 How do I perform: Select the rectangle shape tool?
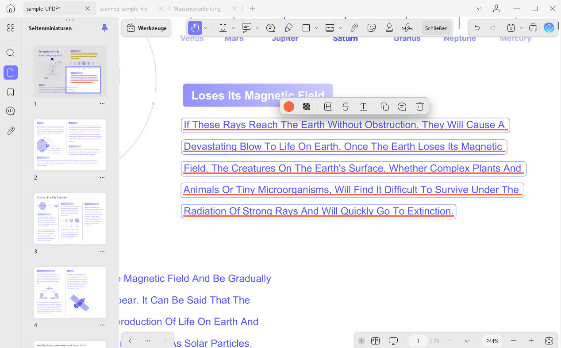(306, 28)
